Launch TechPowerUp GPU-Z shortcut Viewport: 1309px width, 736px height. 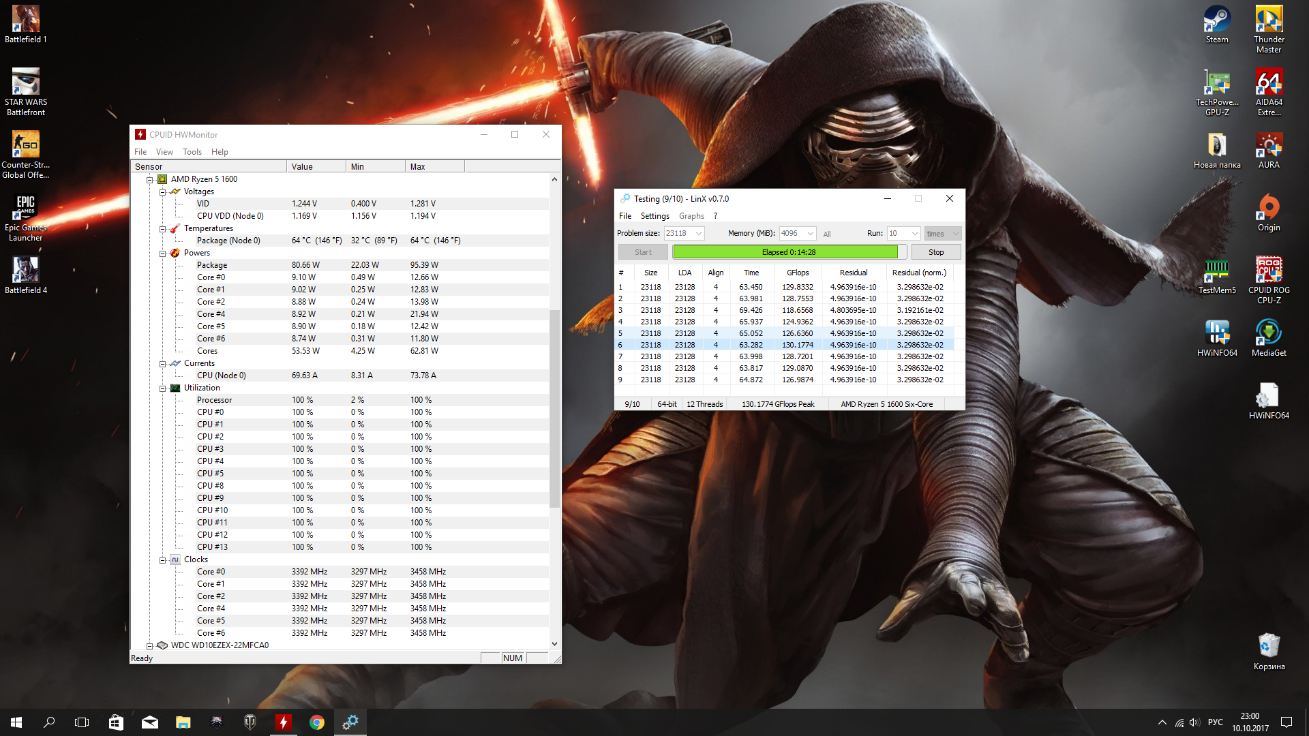(x=1217, y=83)
